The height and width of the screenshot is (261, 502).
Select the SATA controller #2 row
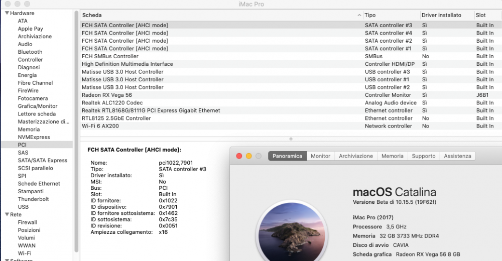pyautogui.click(x=291, y=41)
